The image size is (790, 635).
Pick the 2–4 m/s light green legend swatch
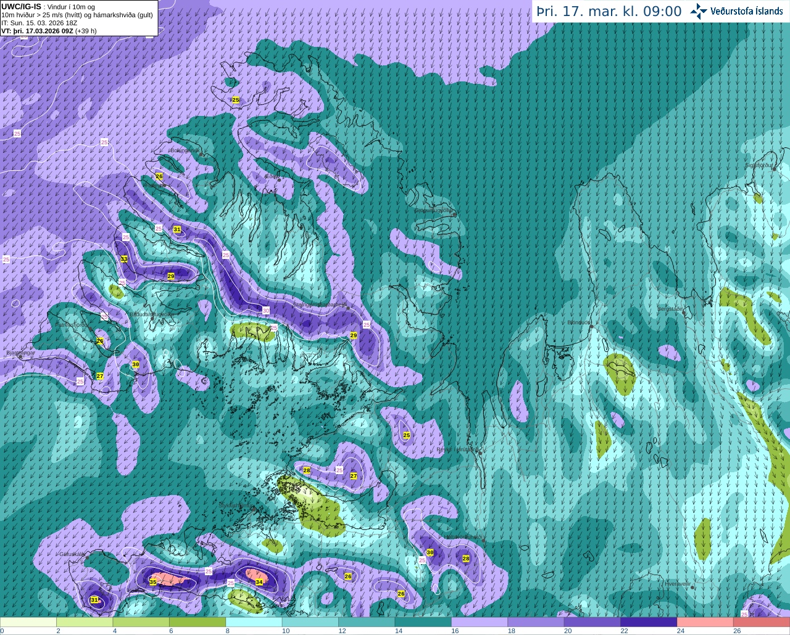point(85,622)
